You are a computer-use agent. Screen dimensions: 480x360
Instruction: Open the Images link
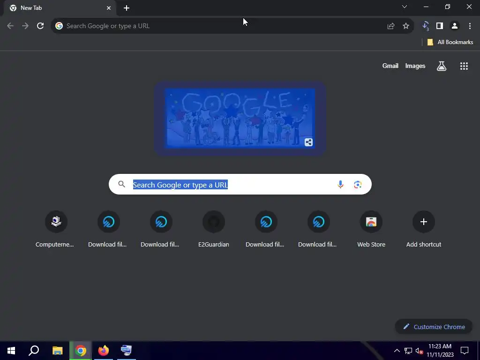(415, 66)
